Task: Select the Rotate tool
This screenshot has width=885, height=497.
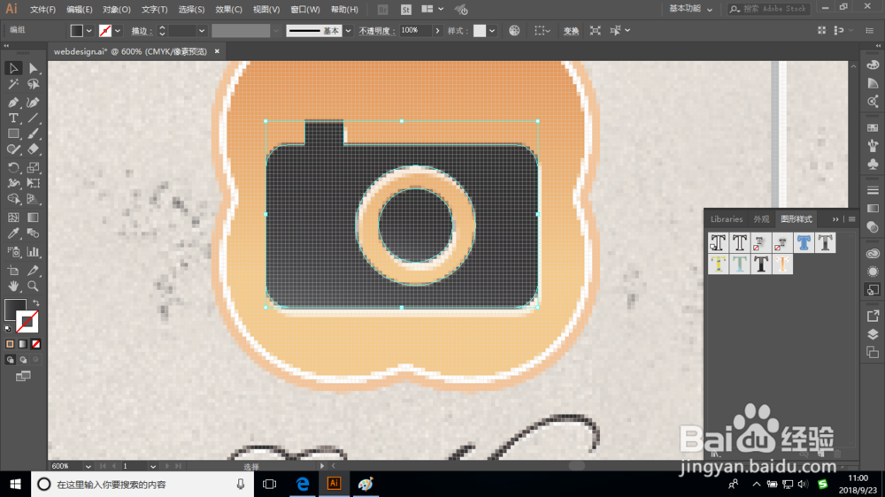Action: click(13, 167)
